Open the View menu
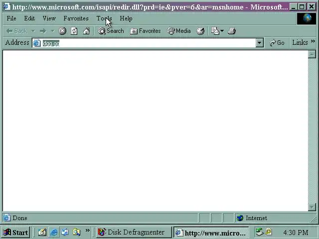The width and height of the screenshot is (319, 239). [49, 18]
